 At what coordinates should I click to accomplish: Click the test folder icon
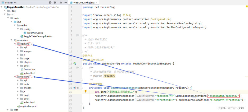[x=12, y=110]
